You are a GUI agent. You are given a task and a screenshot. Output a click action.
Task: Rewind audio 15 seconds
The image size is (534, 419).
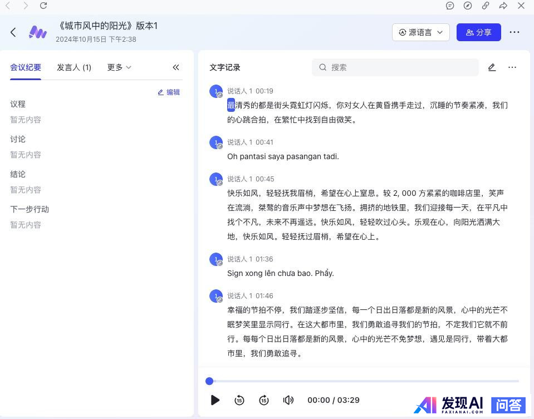coord(239,400)
